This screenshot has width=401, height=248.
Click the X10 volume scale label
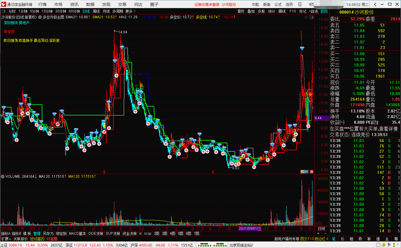[318, 224]
